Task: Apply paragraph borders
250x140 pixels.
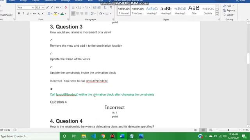Action: point(107,14)
